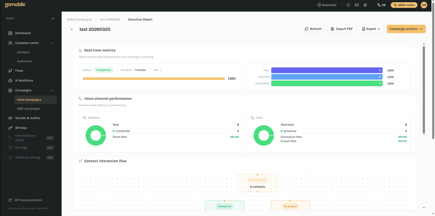Collapse the Campaigns sidebar section
Viewport: 435px width, 216px height.
52,90
